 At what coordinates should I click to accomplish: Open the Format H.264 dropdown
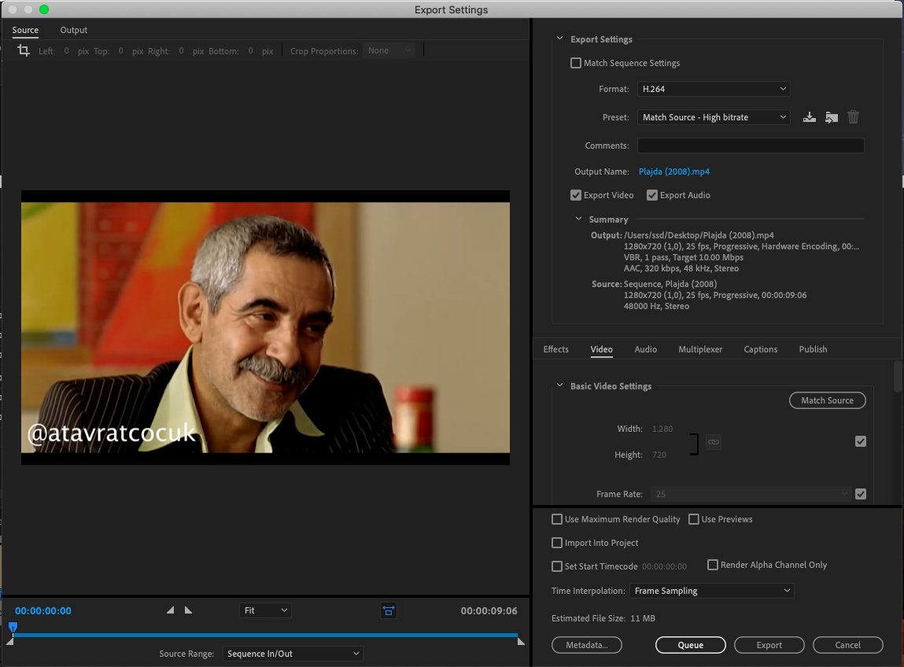coord(713,89)
